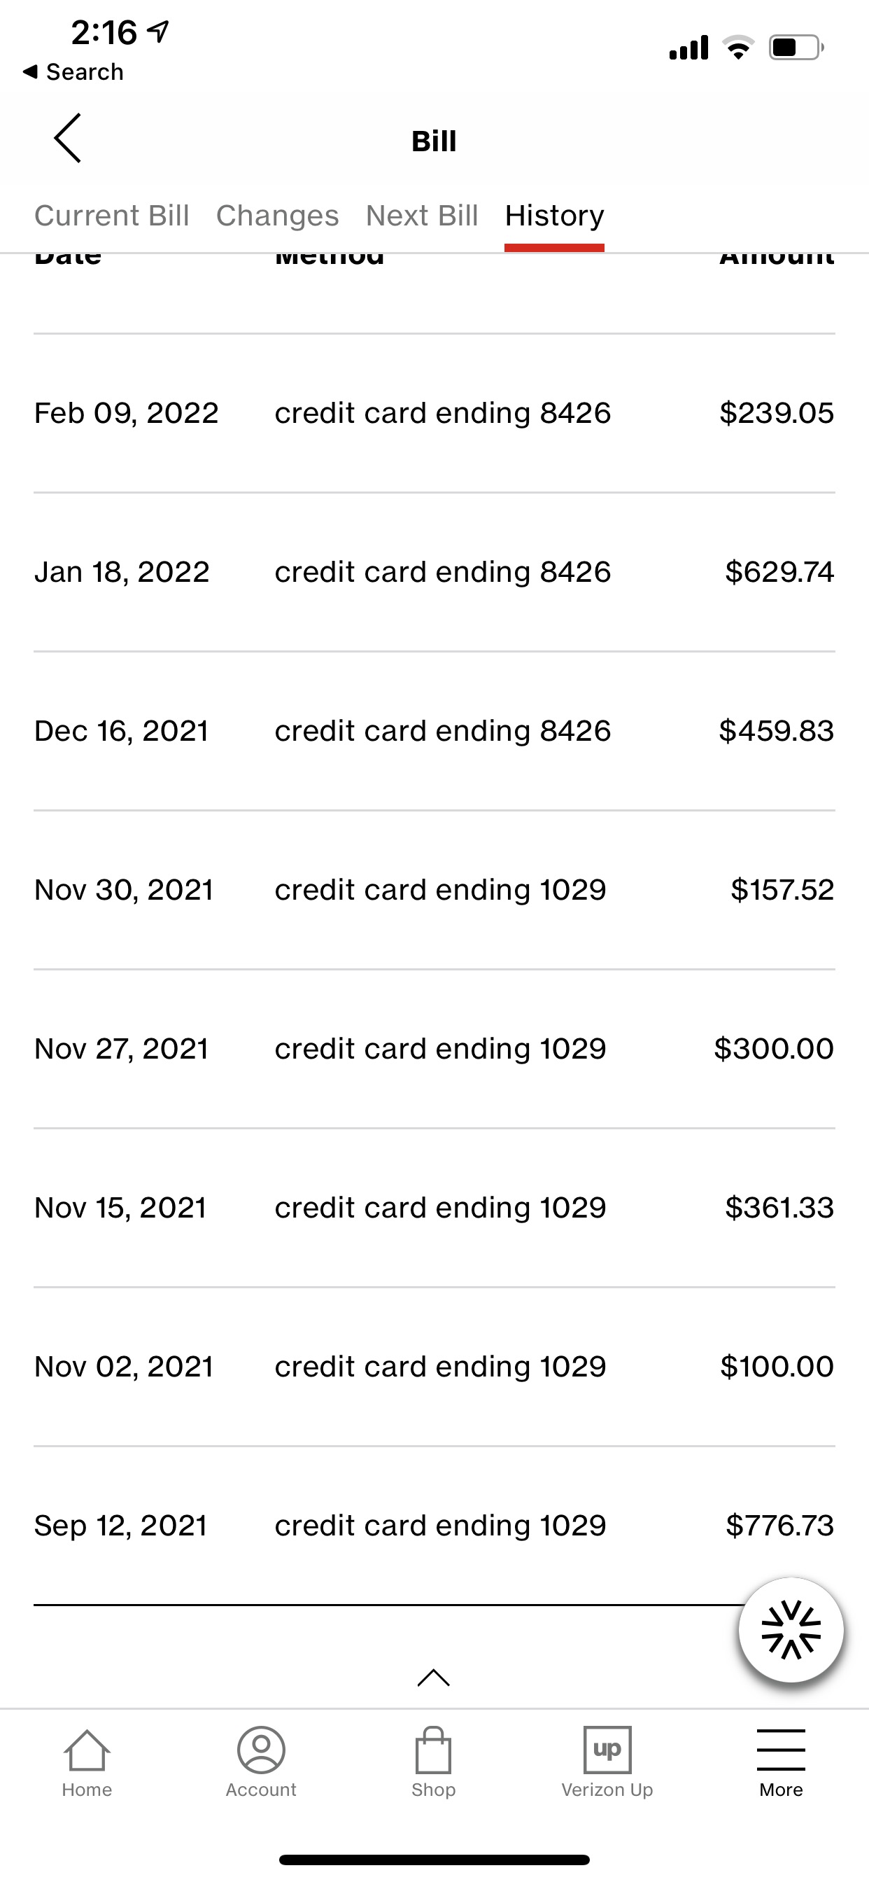Return to Search via status bar

coord(73,71)
